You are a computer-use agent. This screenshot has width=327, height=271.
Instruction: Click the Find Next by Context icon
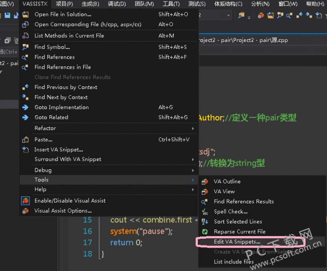(25, 97)
